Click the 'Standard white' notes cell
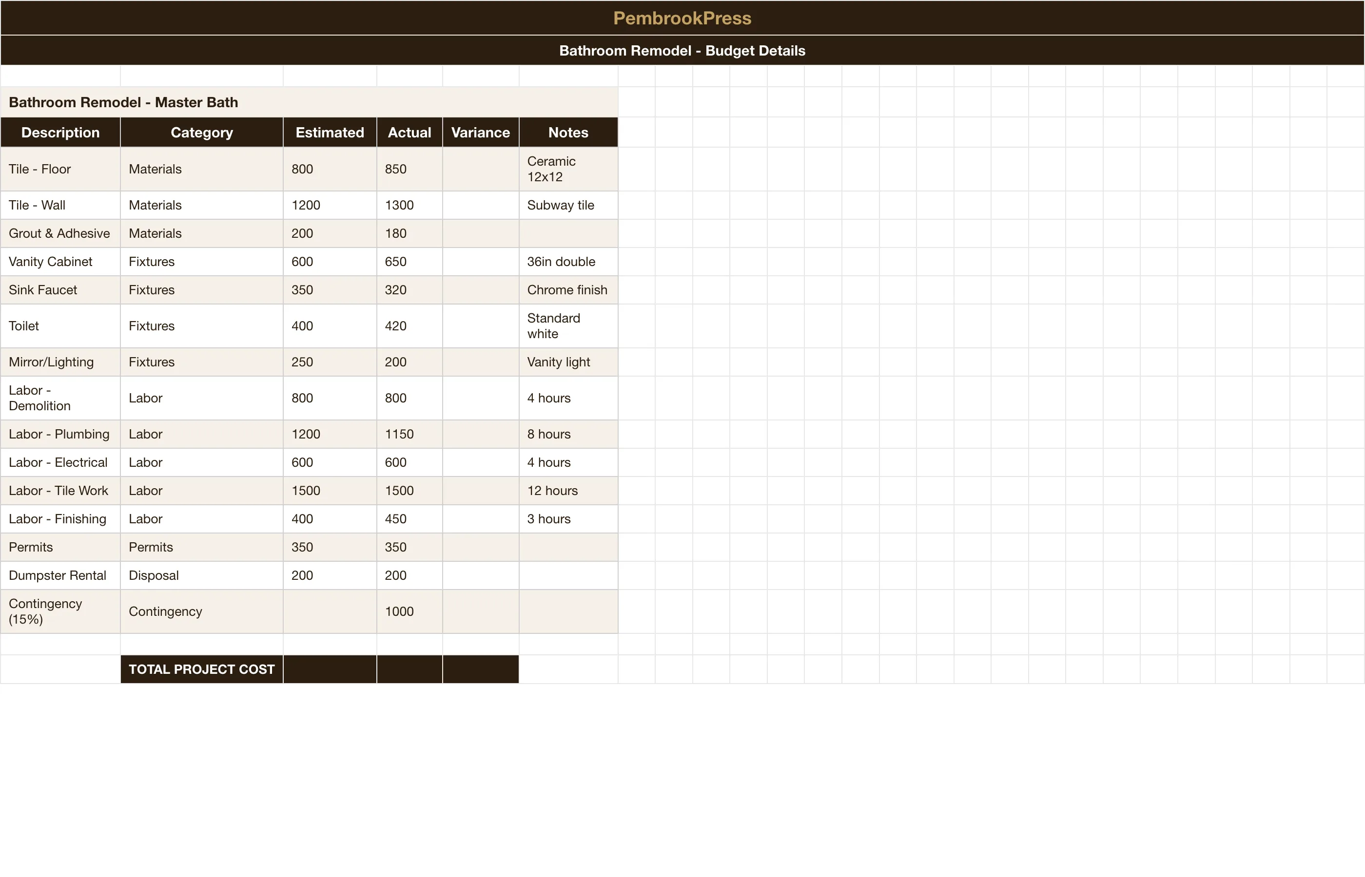Screen dimensions: 1365x877 568,326
